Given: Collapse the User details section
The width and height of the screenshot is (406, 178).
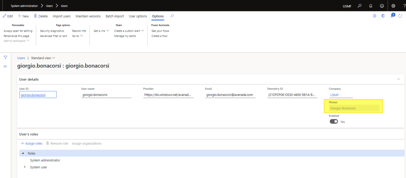Looking at the screenshot, I should pos(398,79).
